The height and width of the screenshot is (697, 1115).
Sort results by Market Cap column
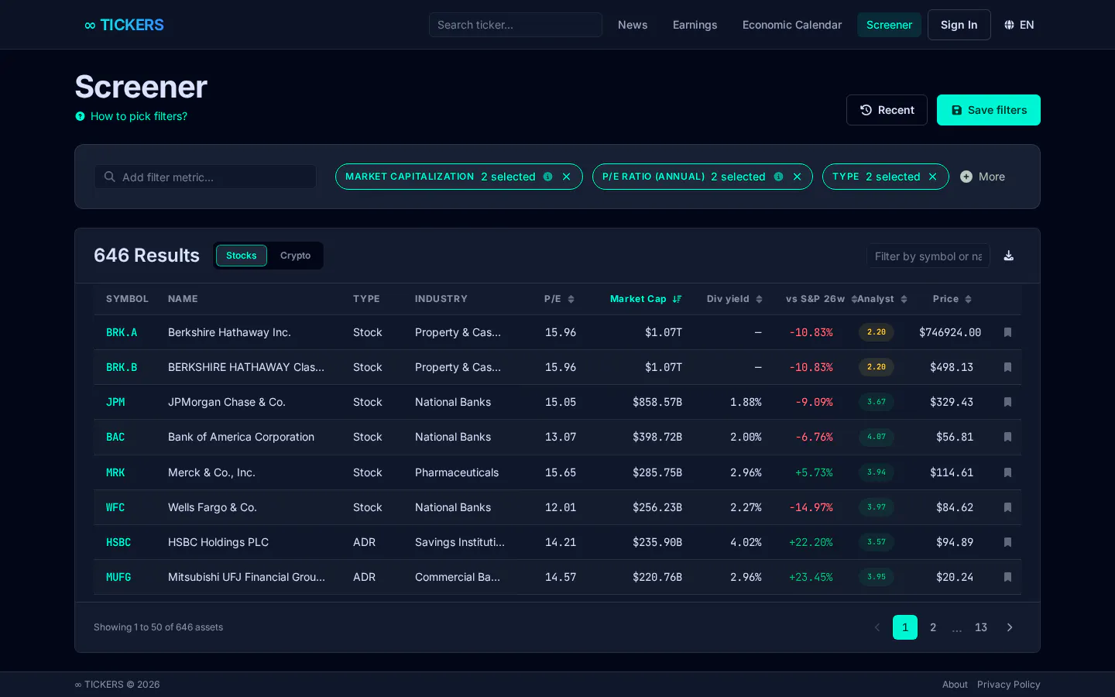646,299
